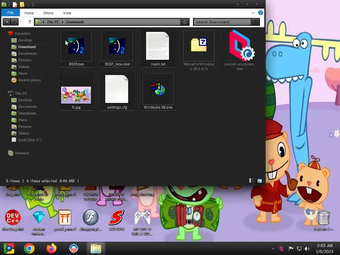
Task: Click the new folder quick access icon
Action: pos(22,5)
